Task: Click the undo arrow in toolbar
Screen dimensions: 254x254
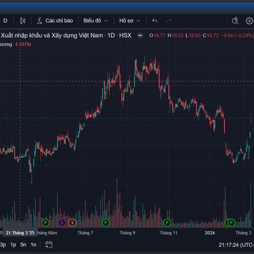Action: [155, 20]
